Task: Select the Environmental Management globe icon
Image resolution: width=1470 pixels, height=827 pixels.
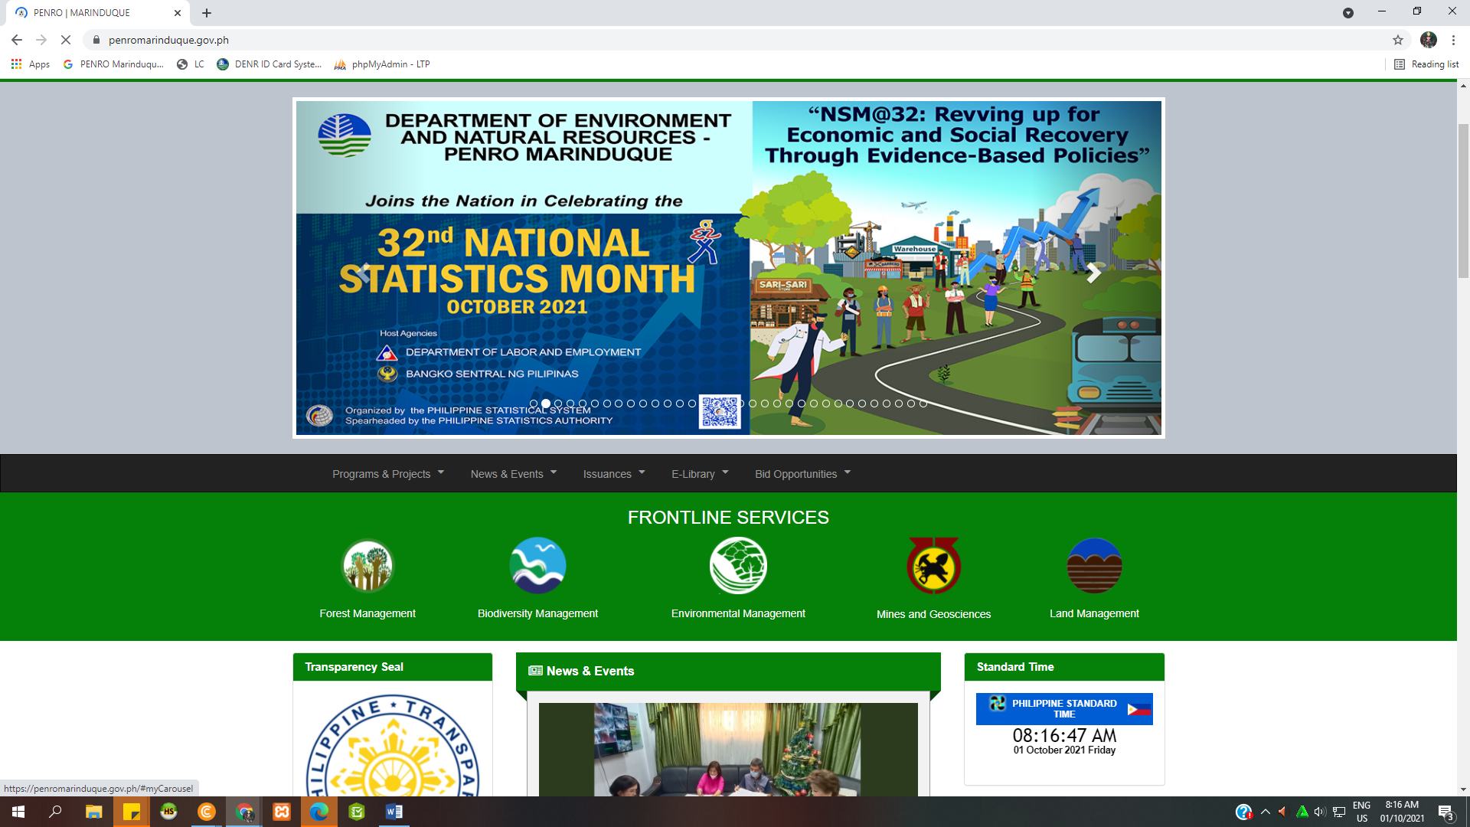Action: [738, 566]
